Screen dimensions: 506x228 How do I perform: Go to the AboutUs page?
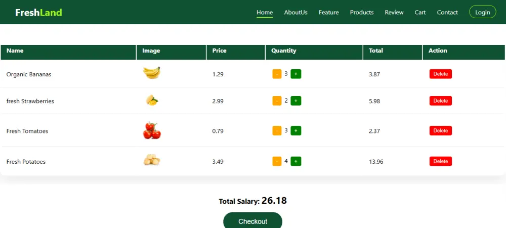click(296, 12)
